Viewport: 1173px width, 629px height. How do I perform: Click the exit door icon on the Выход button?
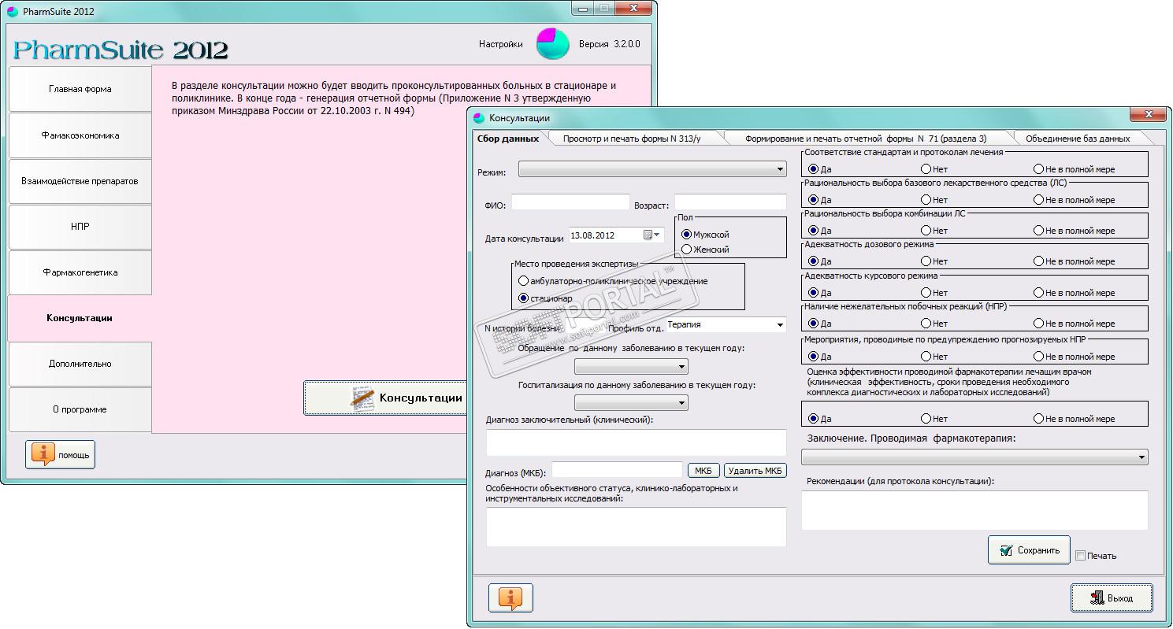point(1097,598)
